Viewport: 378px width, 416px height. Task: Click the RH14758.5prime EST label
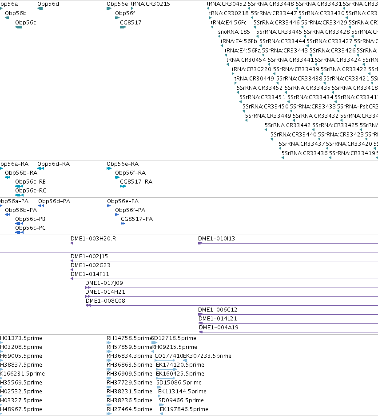click(x=129, y=338)
